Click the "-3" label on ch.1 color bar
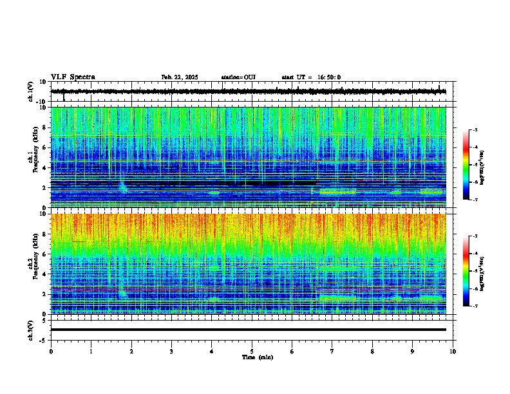510x394 pixels. (475, 129)
